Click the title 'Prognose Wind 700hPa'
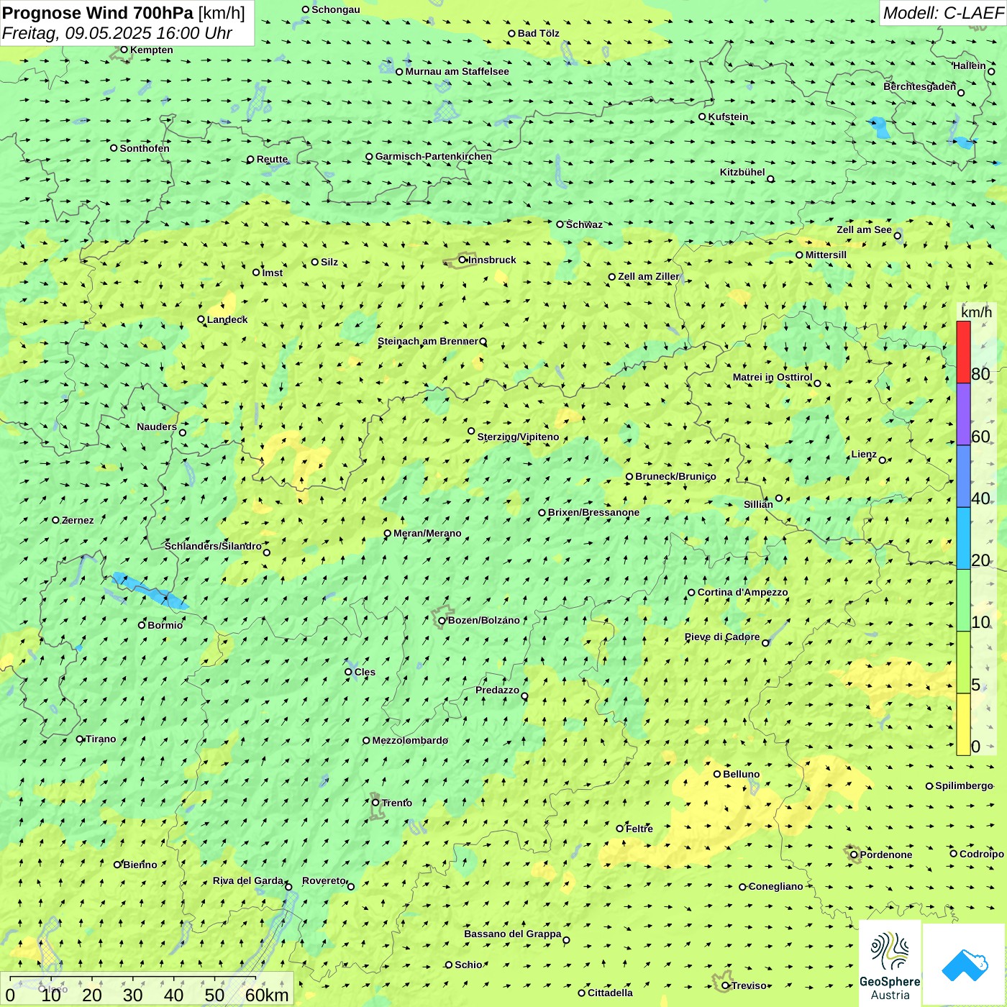The height and width of the screenshot is (1007, 1007). (98, 13)
